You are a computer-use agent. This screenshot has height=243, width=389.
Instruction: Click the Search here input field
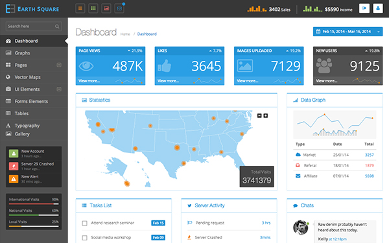point(34,27)
